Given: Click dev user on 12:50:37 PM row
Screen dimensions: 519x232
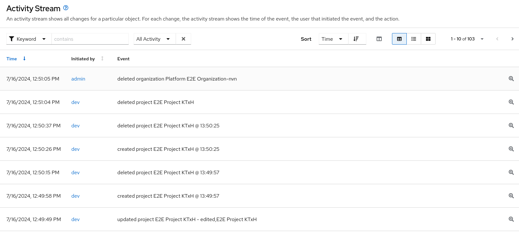Looking at the screenshot, I should (x=75, y=126).
